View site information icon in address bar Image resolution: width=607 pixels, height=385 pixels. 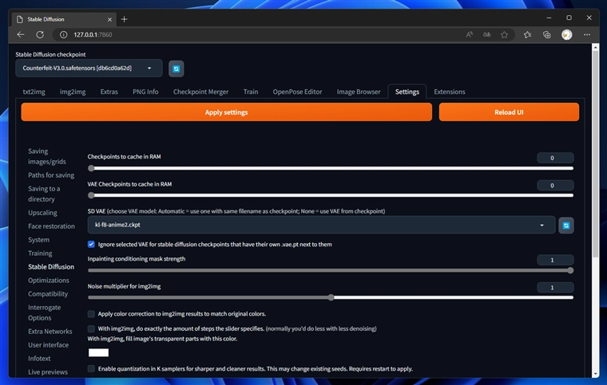point(63,34)
